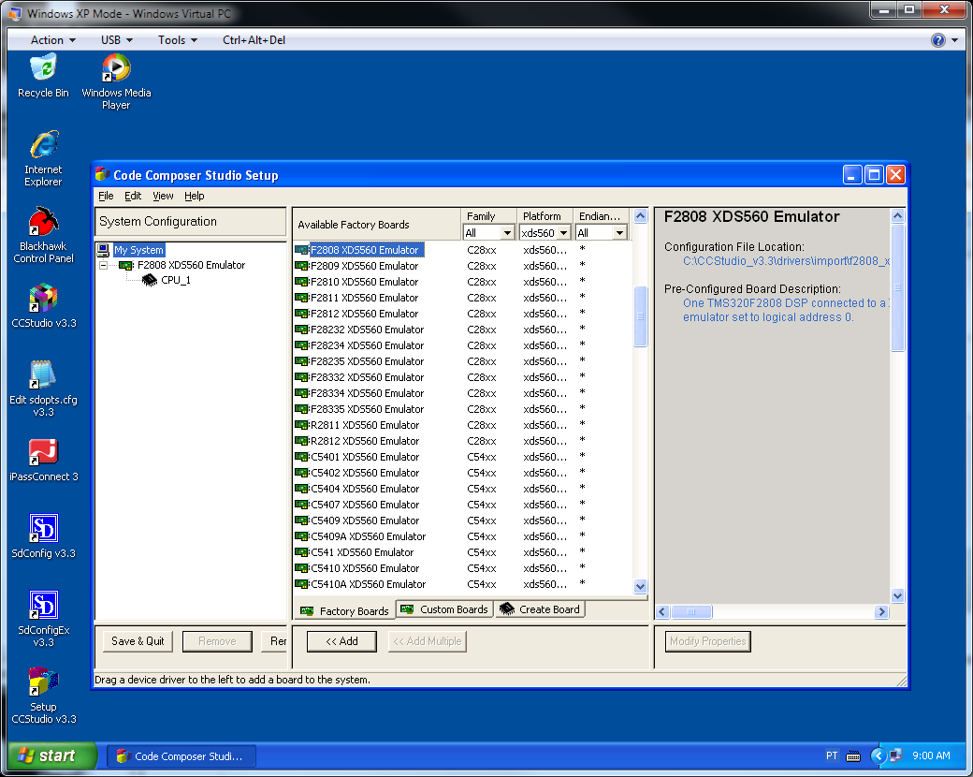Click the Modify Properties button
The width and height of the screenshot is (973, 777).
pos(708,641)
